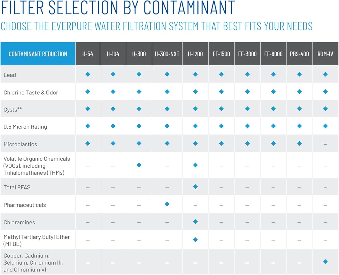Click the Cysts diamond under EF-3000
The image size is (339, 275).
pyautogui.click(x=247, y=109)
